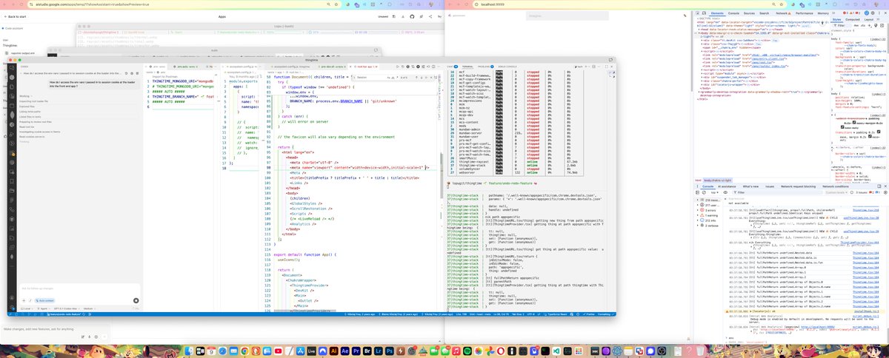The height and width of the screenshot is (358, 889).
Task: Focus the Styles pane Filter field
Action: pos(842,26)
